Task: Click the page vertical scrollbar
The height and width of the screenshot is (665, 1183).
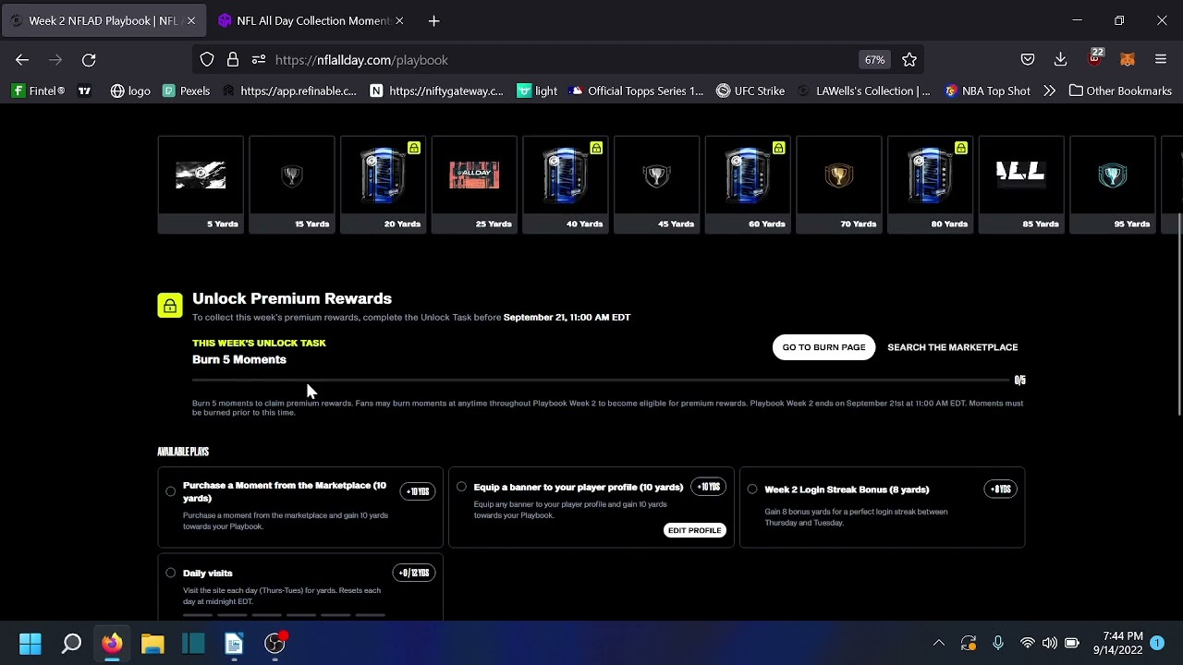Action: [x=1177, y=314]
